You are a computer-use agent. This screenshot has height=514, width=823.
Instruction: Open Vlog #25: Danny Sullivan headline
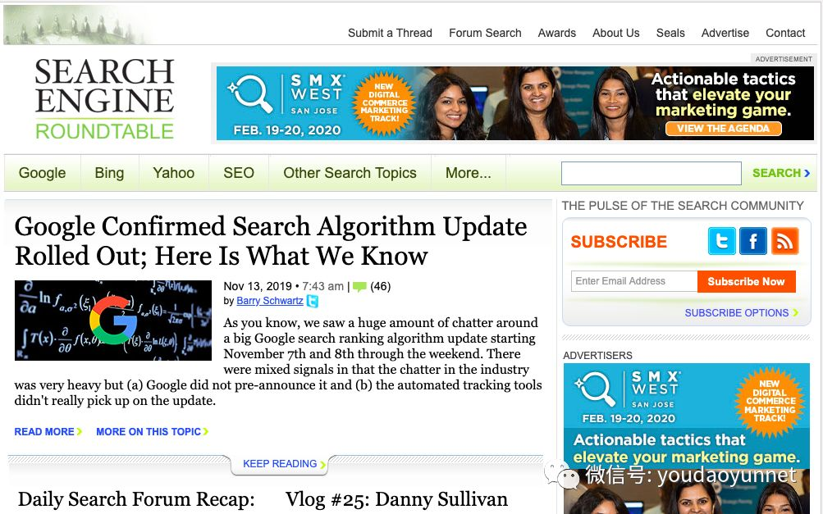pos(396,499)
